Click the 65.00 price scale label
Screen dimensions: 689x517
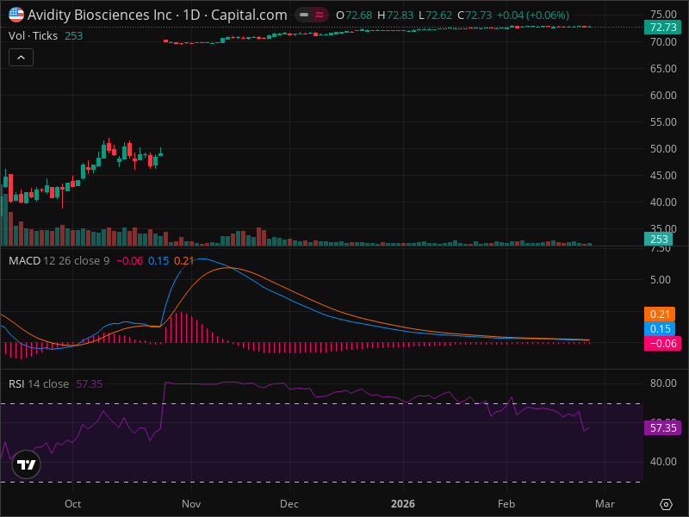(663, 69)
